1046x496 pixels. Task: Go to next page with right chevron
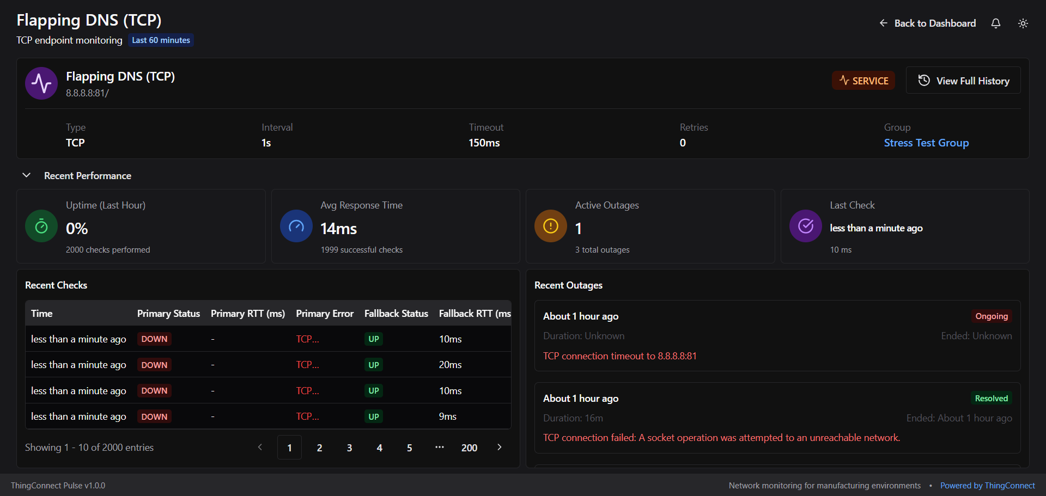click(499, 448)
